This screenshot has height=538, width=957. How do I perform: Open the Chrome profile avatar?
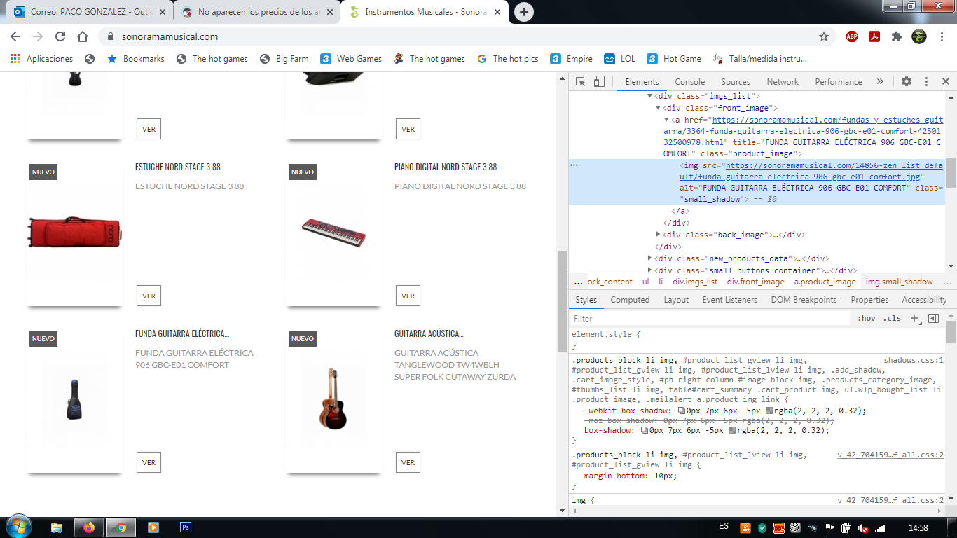pyautogui.click(x=919, y=36)
